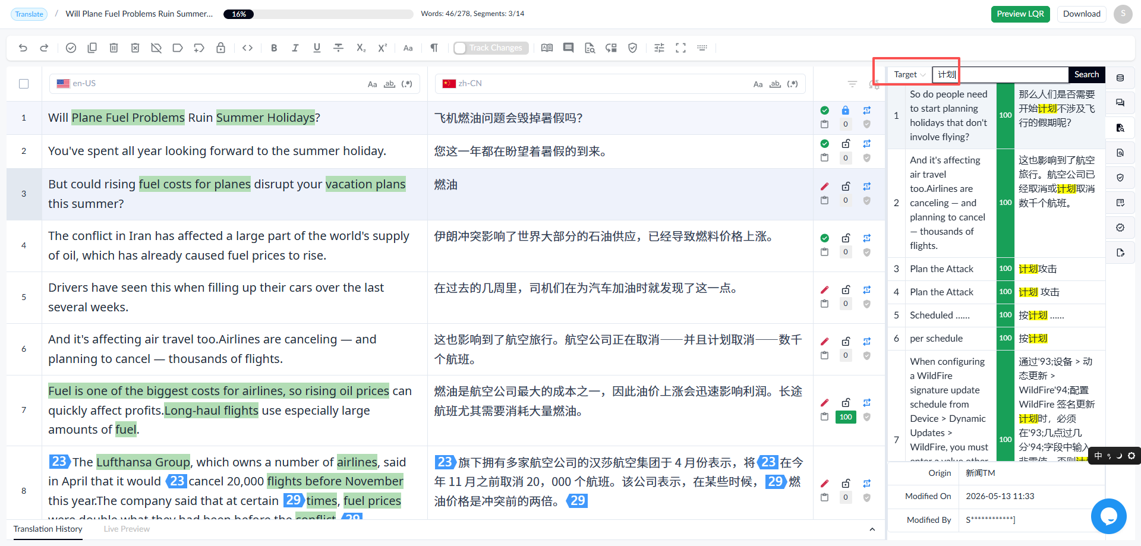Switch to the Translation History tab

tap(48, 529)
